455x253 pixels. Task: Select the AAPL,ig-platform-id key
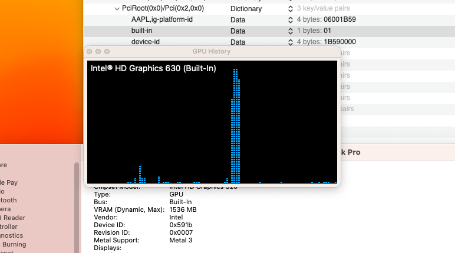click(x=162, y=19)
